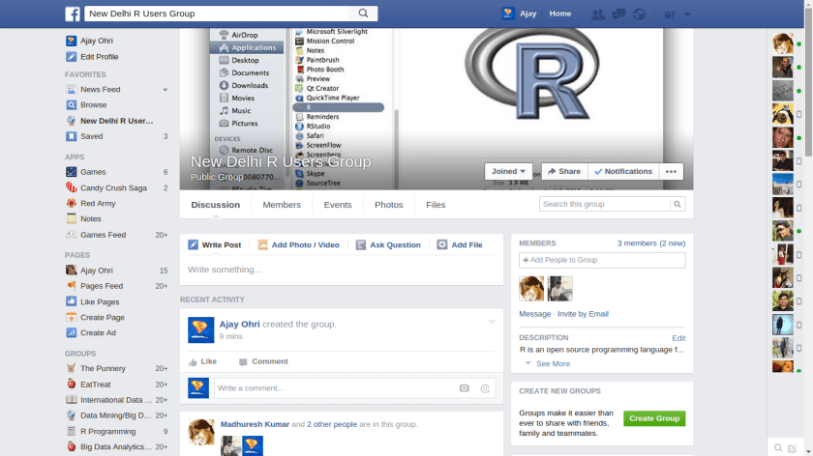Click Add People to Group field
Screen dimensions: 813x456
pos(602,260)
